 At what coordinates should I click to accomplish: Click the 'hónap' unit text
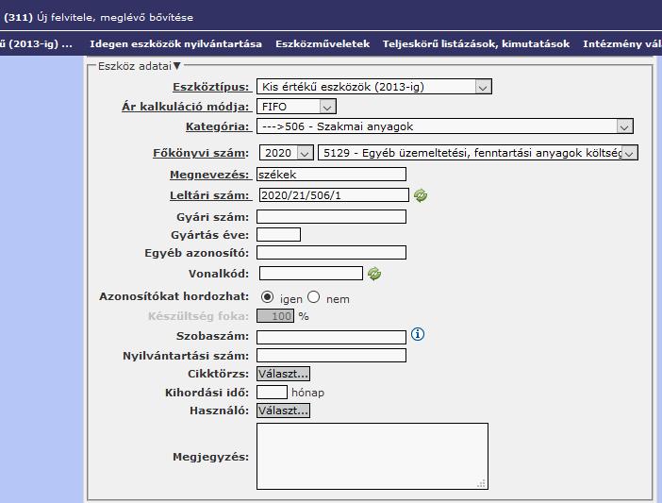coord(307,393)
